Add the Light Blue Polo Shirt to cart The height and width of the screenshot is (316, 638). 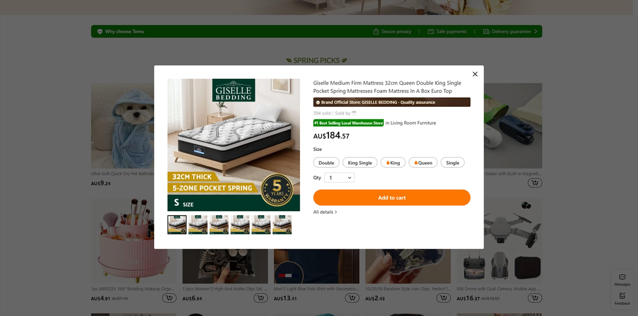click(x=352, y=298)
